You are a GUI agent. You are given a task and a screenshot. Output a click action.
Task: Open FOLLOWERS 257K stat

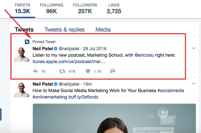click(85, 8)
